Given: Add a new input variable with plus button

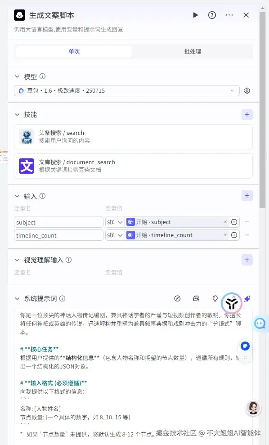Looking at the screenshot, I should 247,195.
